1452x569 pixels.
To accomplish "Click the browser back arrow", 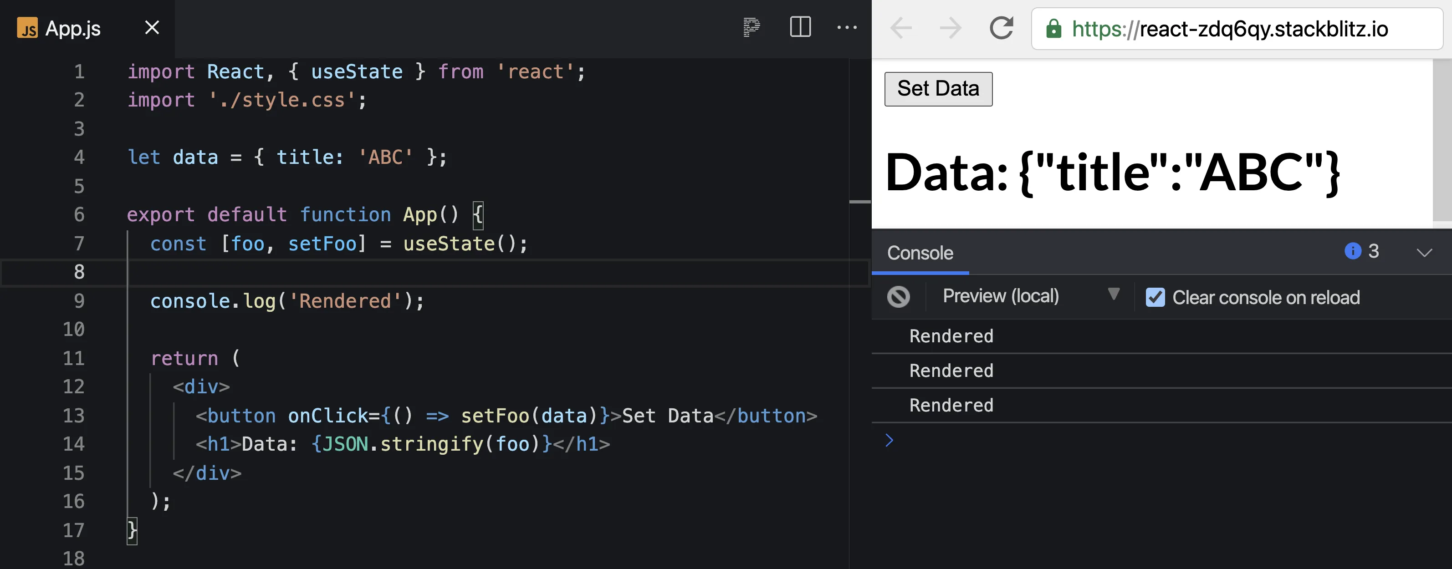I will pos(901,28).
